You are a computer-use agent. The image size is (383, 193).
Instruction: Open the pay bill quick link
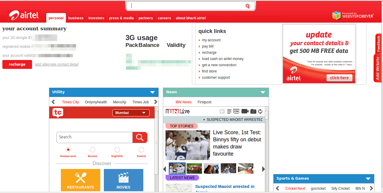coord(208,46)
